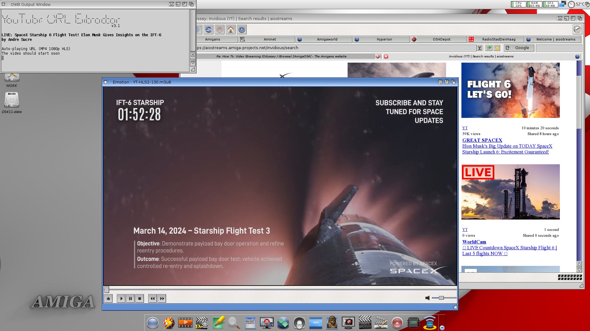Screen dimensions: 590x331
Task: Open the GREAT SPACEX channel link
Action: pyautogui.click(x=482, y=140)
